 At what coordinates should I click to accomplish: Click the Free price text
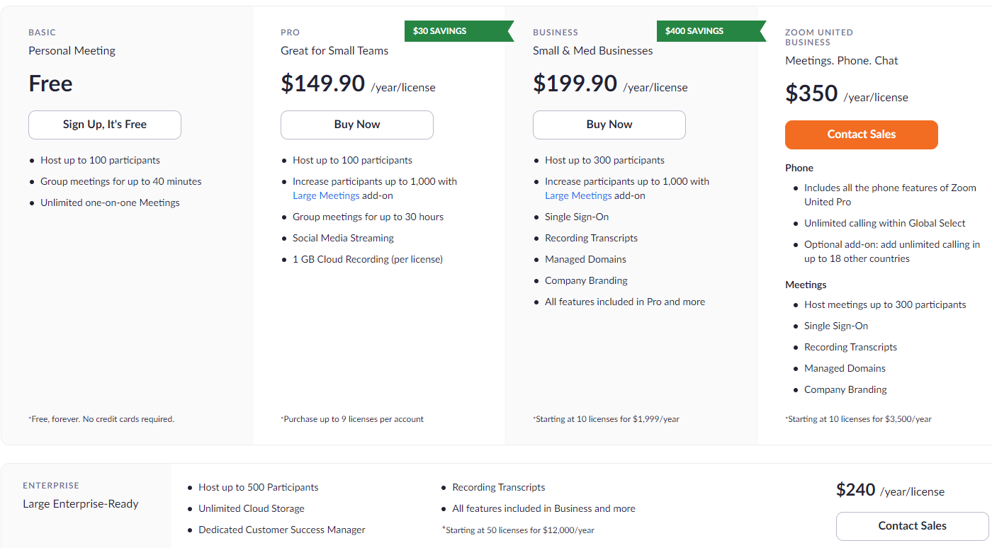pos(50,84)
